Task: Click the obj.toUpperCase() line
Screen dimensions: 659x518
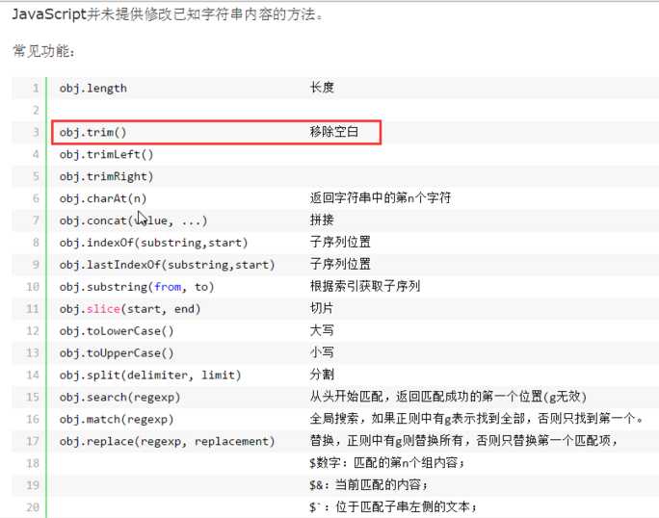Action: pyautogui.click(x=117, y=353)
